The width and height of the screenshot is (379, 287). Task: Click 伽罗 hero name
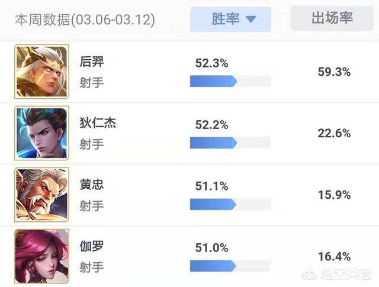click(x=91, y=246)
